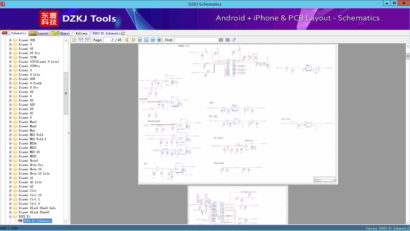The width and height of the screenshot is (410, 231).
Task: Click the Xiaomi Max3 folder icon
Action: click(15, 122)
